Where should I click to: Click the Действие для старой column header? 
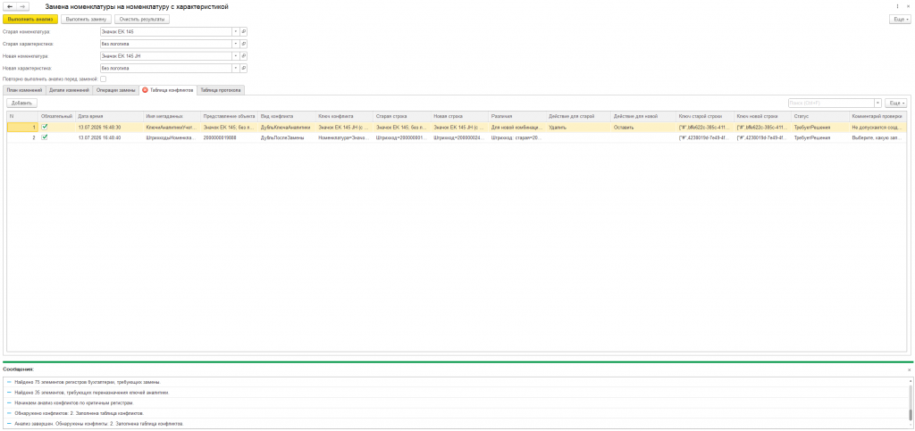578,116
